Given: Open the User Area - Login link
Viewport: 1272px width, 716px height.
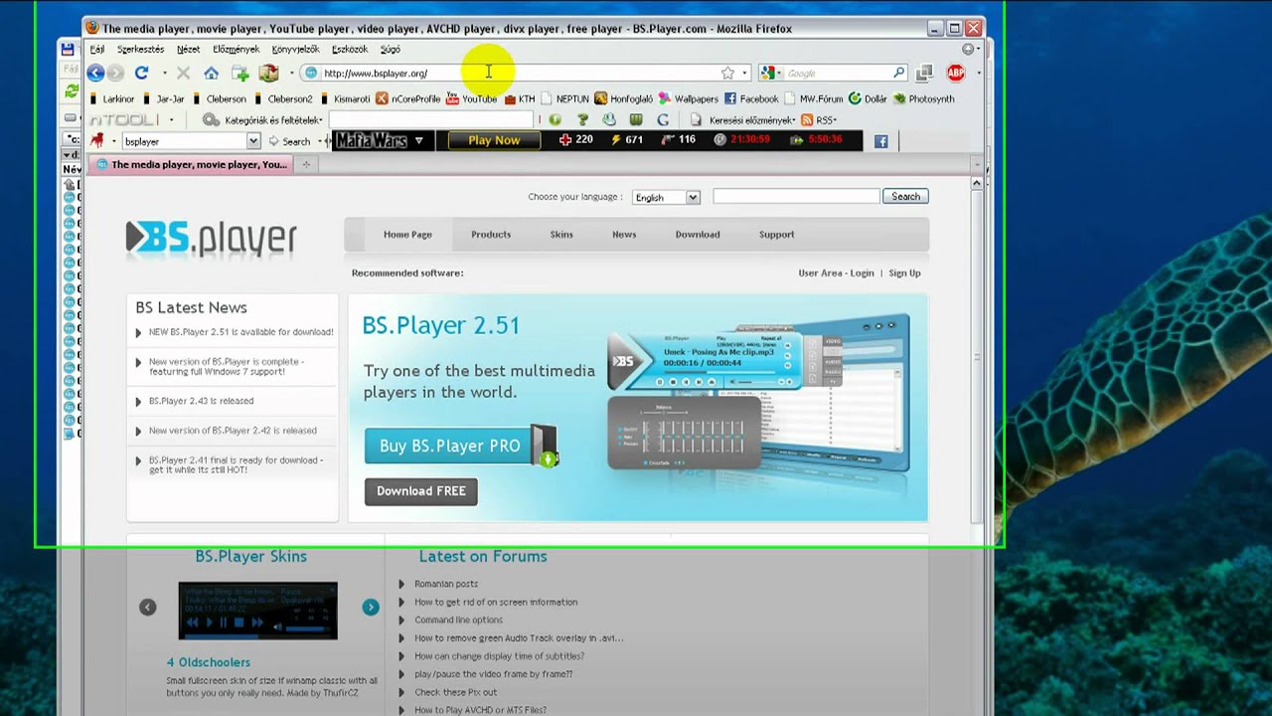Looking at the screenshot, I should coord(836,272).
